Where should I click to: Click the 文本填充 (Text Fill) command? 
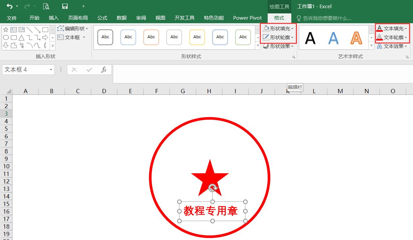pos(392,29)
